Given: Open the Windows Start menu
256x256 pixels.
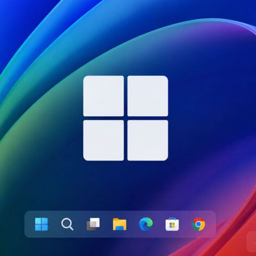Looking at the screenshot, I should pyautogui.click(x=41, y=224).
